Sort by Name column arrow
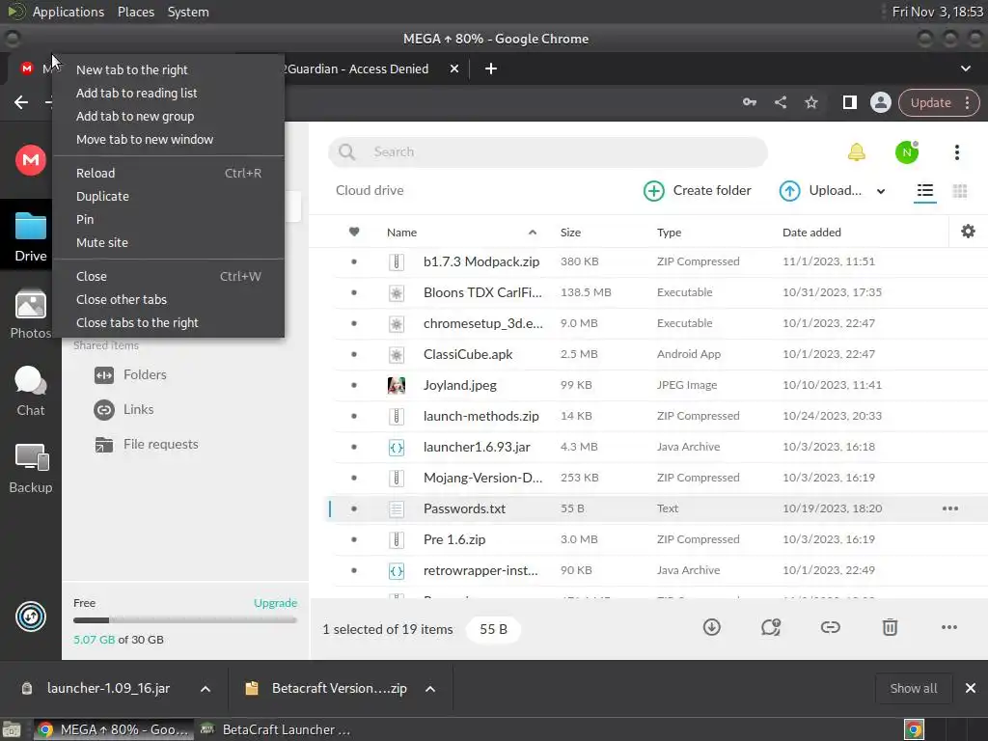The image size is (988, 741). pos(533,232)
